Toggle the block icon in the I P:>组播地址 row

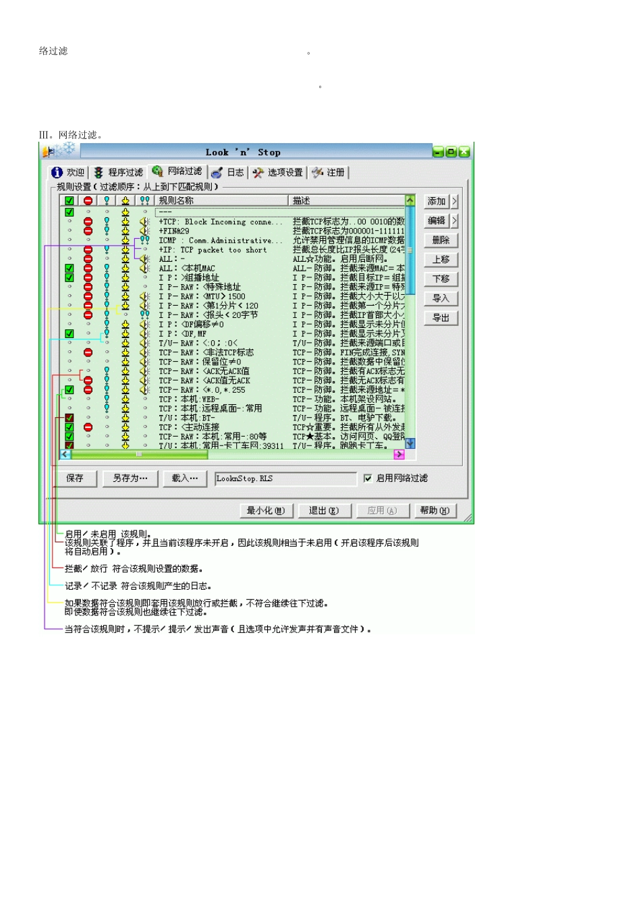click(x=88, y=277)
